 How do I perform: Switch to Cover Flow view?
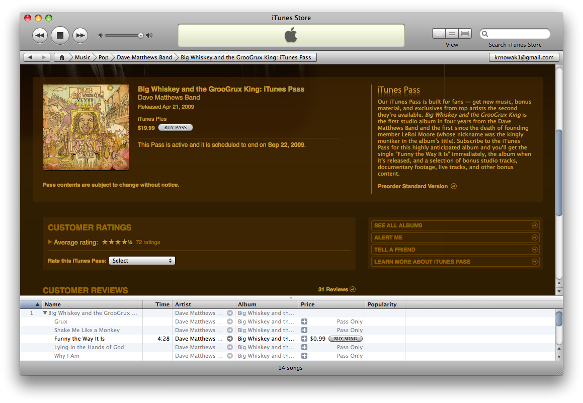pyautogui.click(x=465, y=34)
